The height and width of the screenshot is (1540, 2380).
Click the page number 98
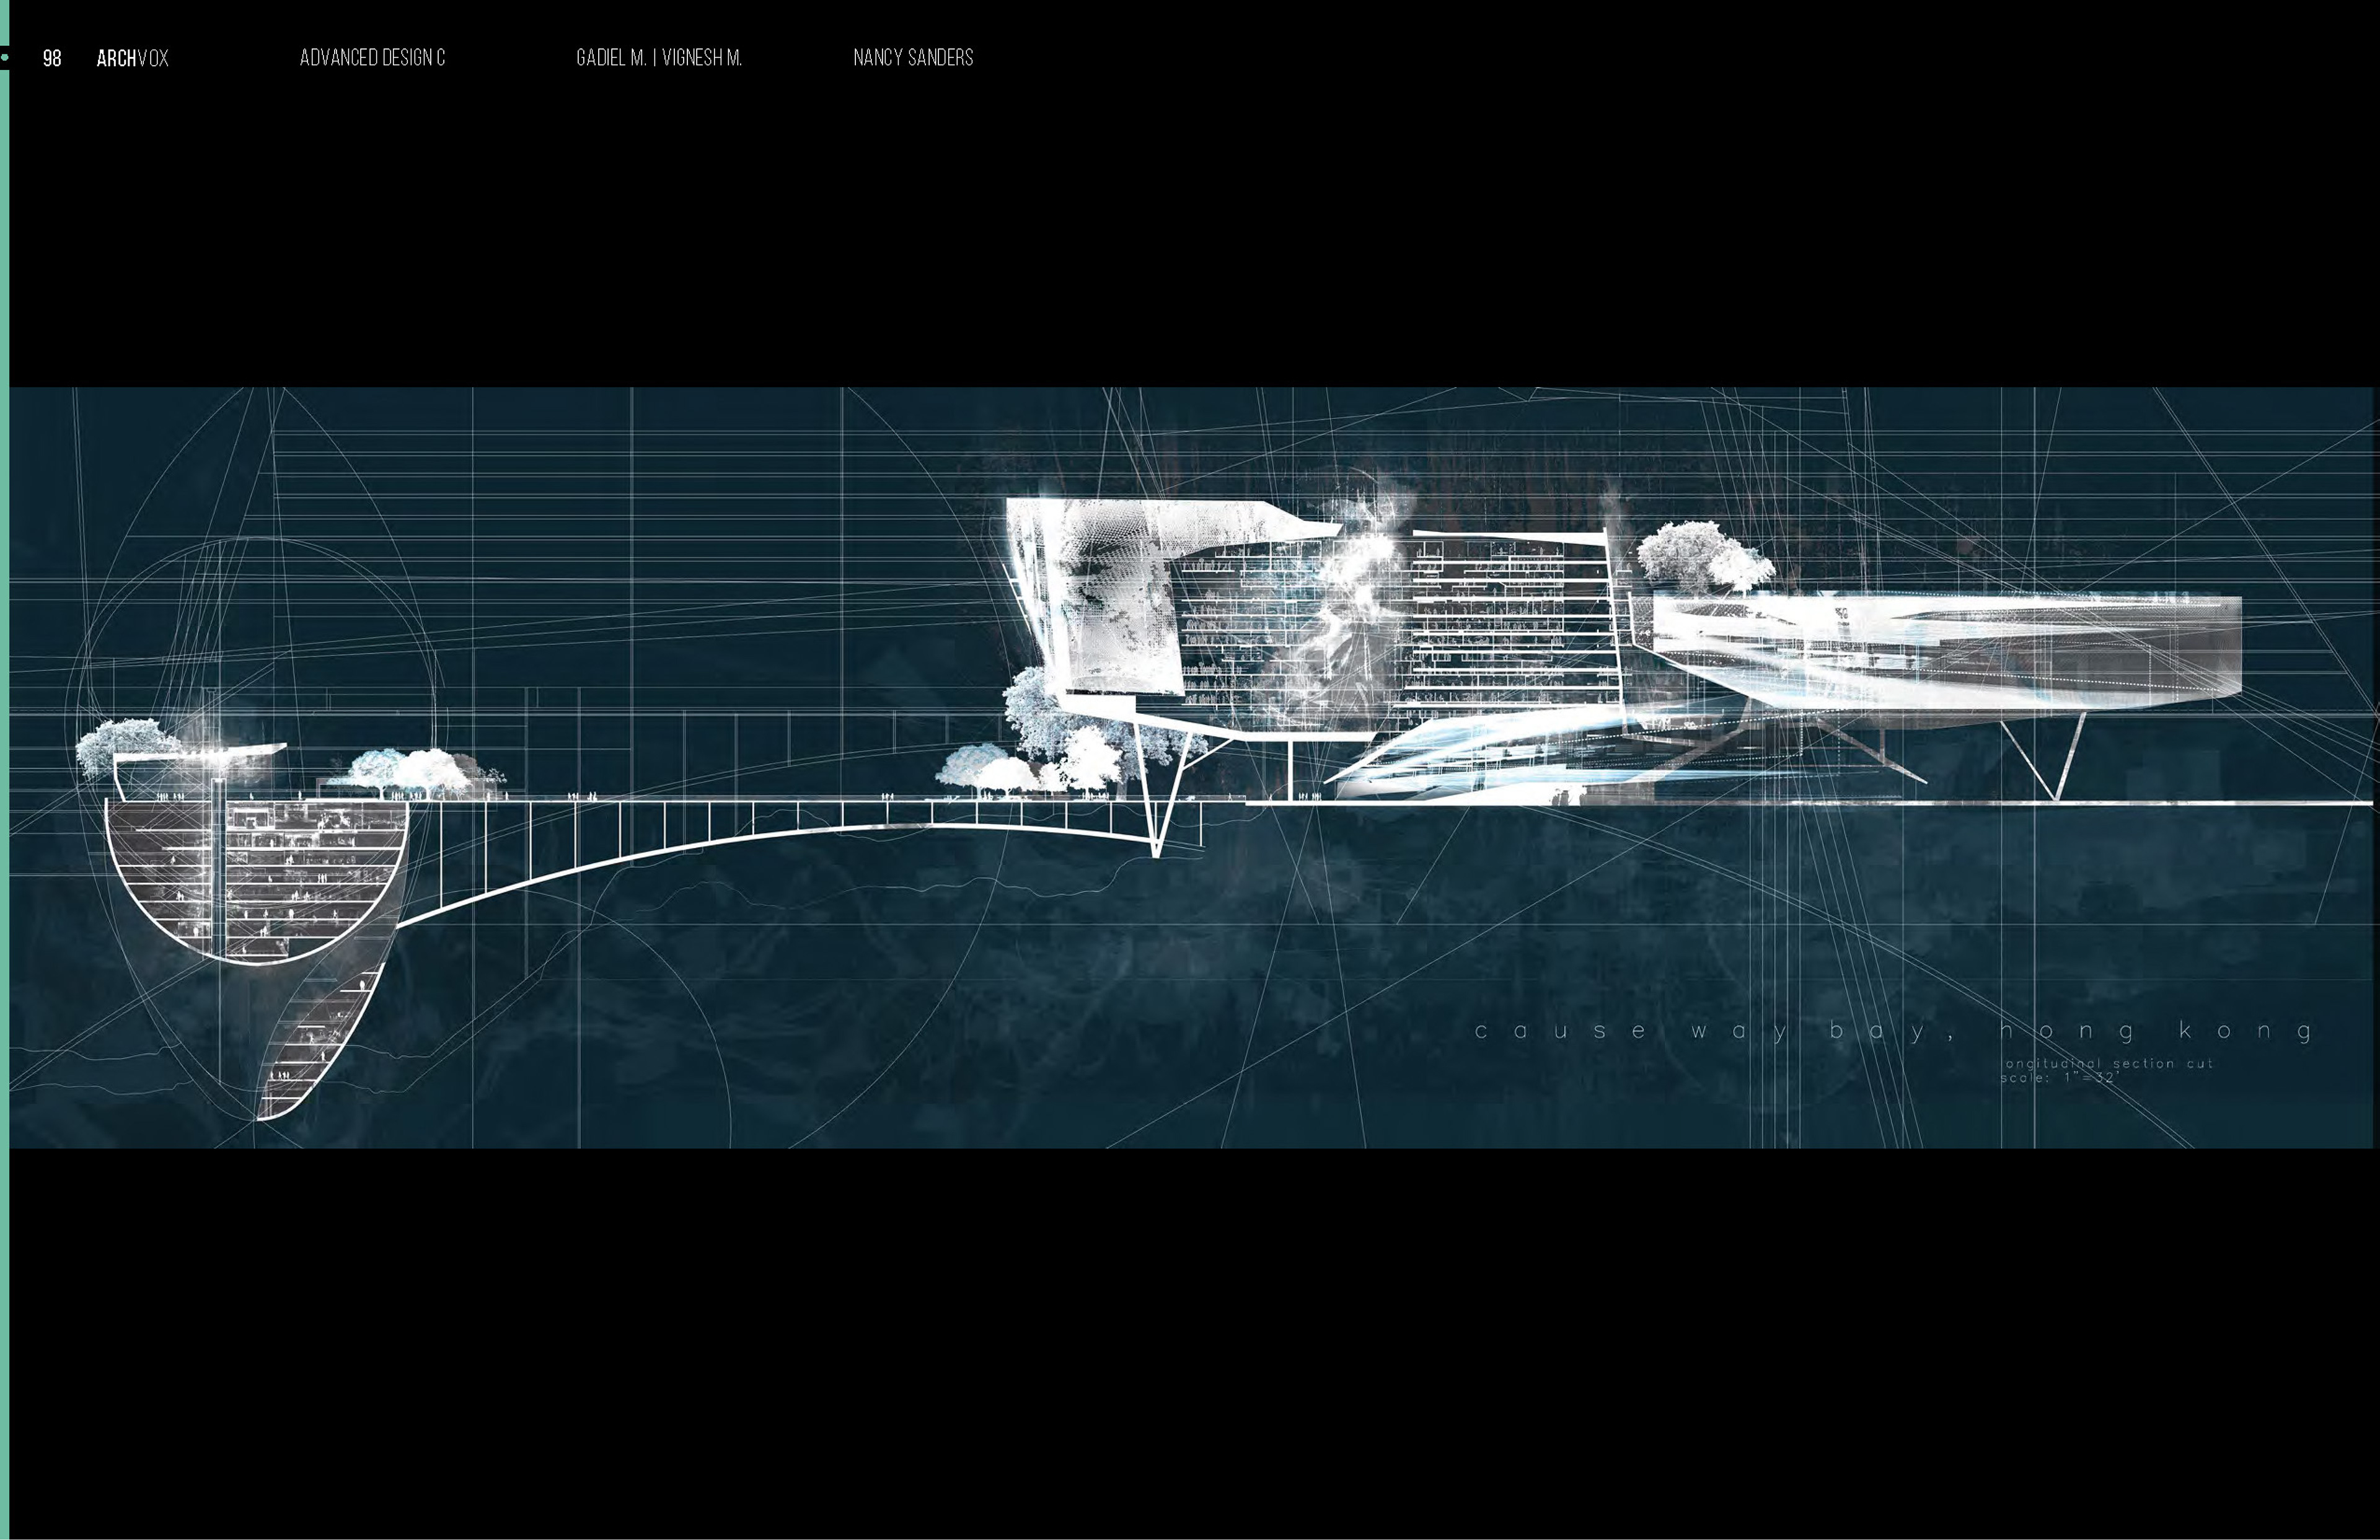click(52, 59)
